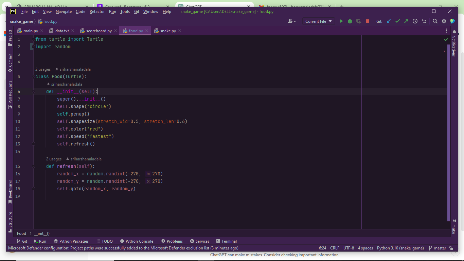The height and width of the screenshot is (261, 464).
Task: Open the Pull Requests tool window
Action: point(10,94)
